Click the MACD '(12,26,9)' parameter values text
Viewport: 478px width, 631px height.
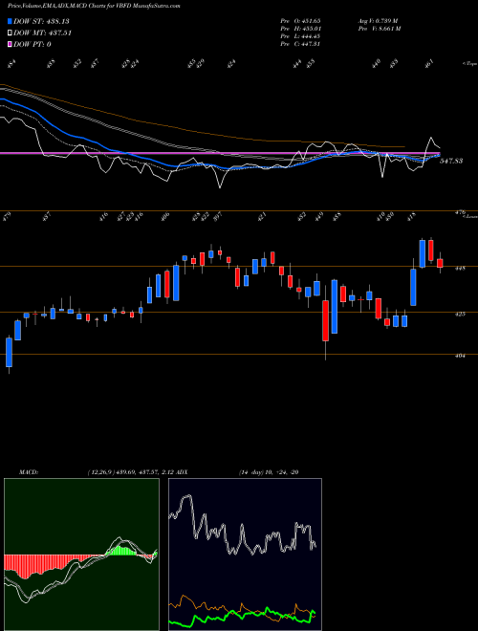[131, 472]
